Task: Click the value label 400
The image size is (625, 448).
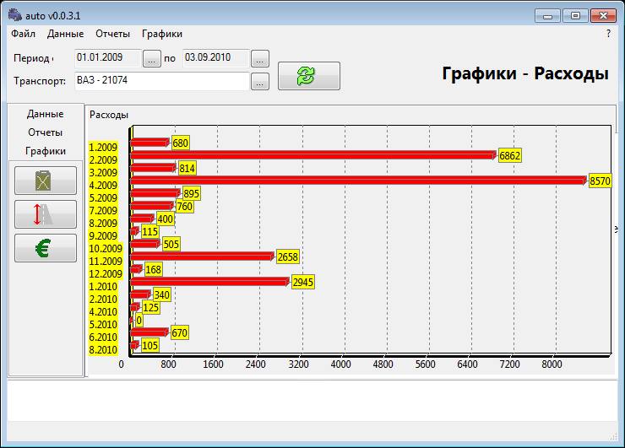Action: 165,219
